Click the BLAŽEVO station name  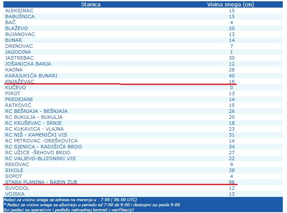pyautogui.click(x=16, y=28)
